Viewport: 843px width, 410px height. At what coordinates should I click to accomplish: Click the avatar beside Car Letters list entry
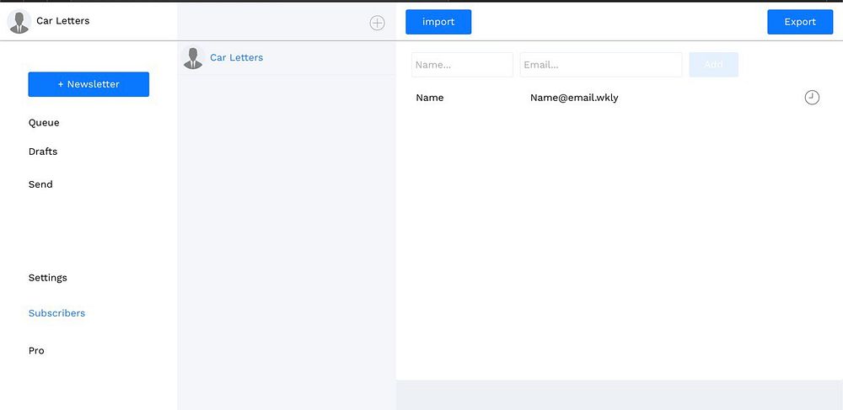[192, 58]
